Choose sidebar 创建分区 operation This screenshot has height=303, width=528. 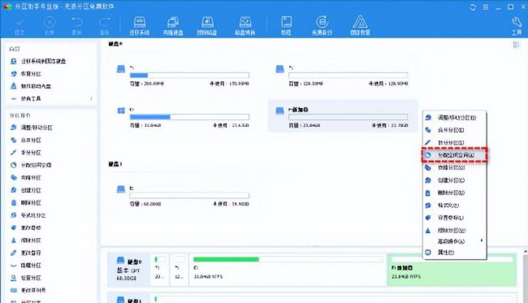coord(26,190)
